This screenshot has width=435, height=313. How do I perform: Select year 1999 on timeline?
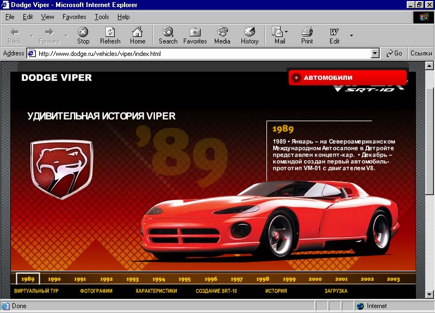[289, 279]
